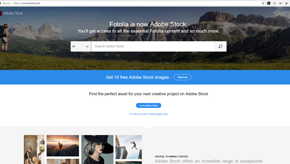
Task: Open the sunset mountain hiker thumbnail
Action: (x=63, y=146)
